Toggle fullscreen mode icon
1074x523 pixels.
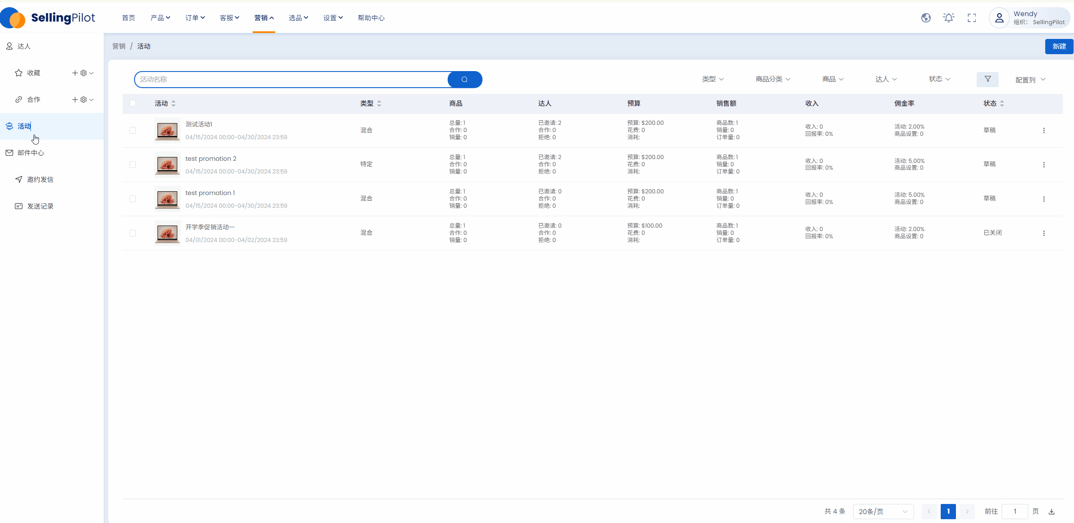click(972, 18)
